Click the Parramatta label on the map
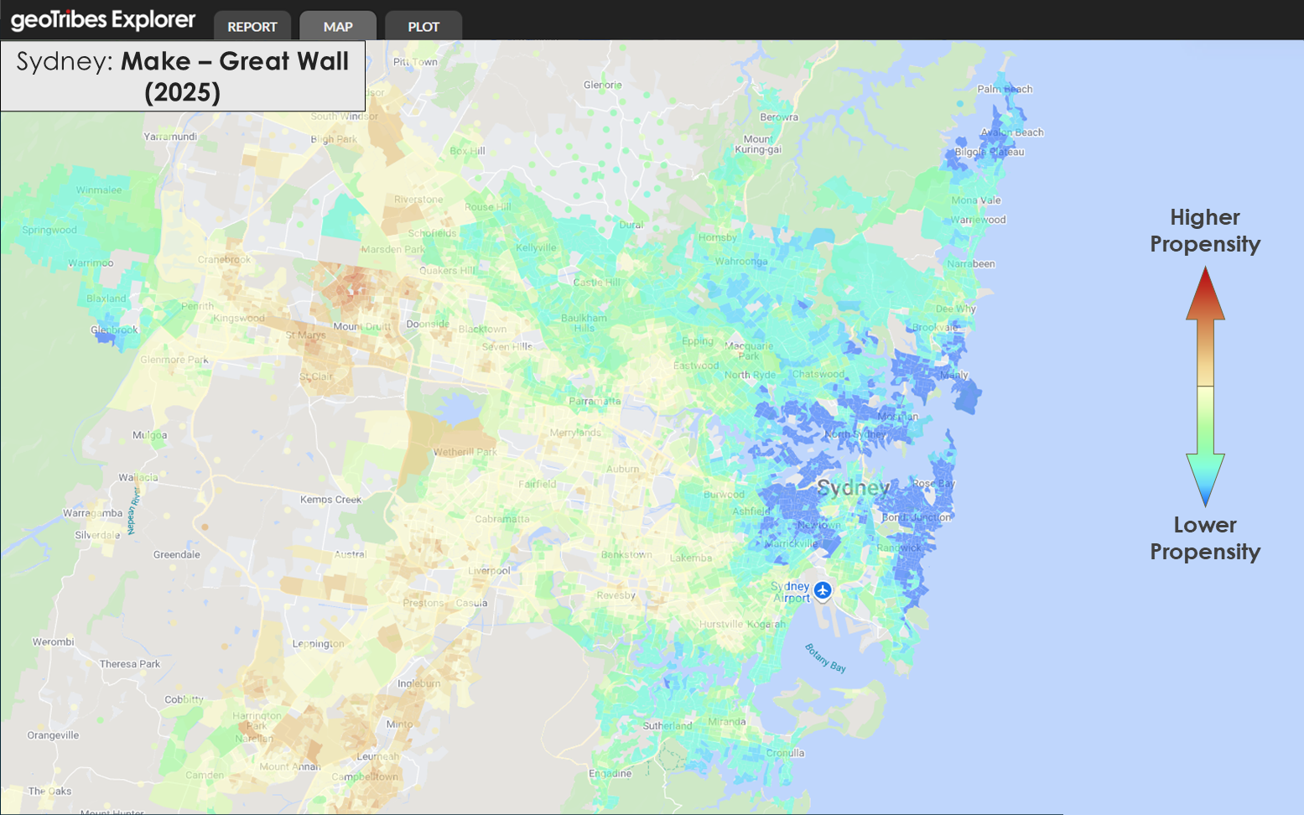The width and height of the screenshot is (1304, 815). point(595,401)
